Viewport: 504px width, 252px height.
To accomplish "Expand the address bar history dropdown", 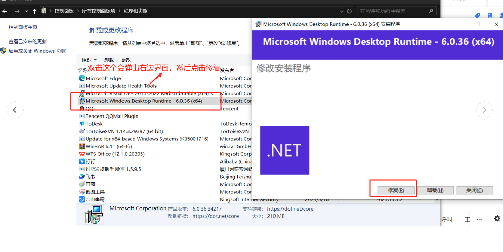I will 342,11.
